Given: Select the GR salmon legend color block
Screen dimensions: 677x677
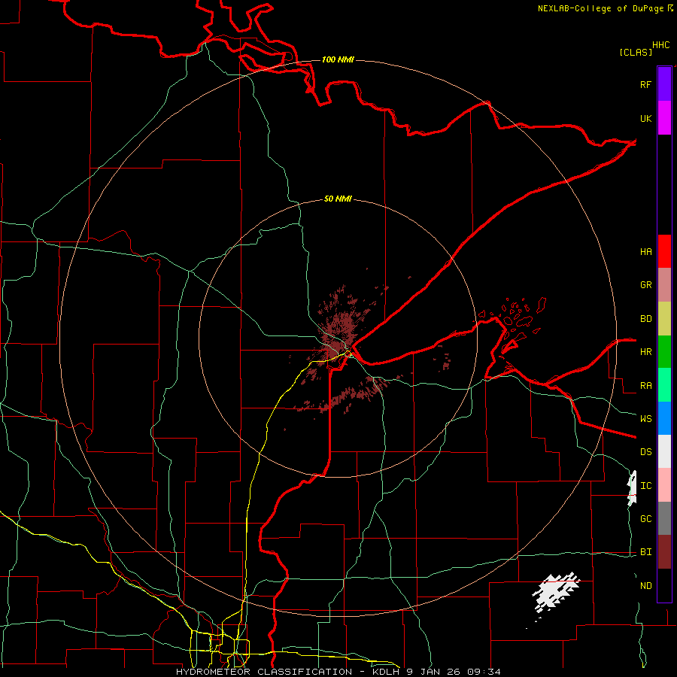Looking at the screenshot, I should point(664,285).
